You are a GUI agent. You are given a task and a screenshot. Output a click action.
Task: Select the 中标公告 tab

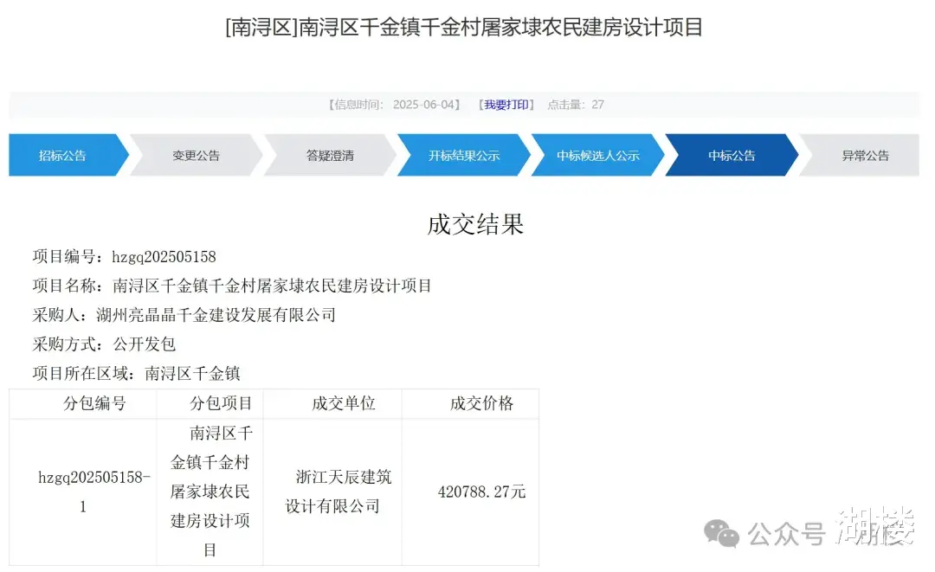[x=732, y=156]
